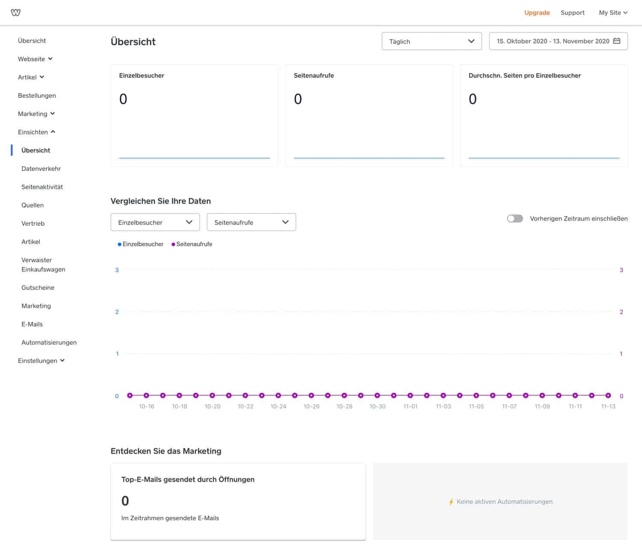Click the lightning bolt automations icon
642x554 pixels.
click(451, 501)
